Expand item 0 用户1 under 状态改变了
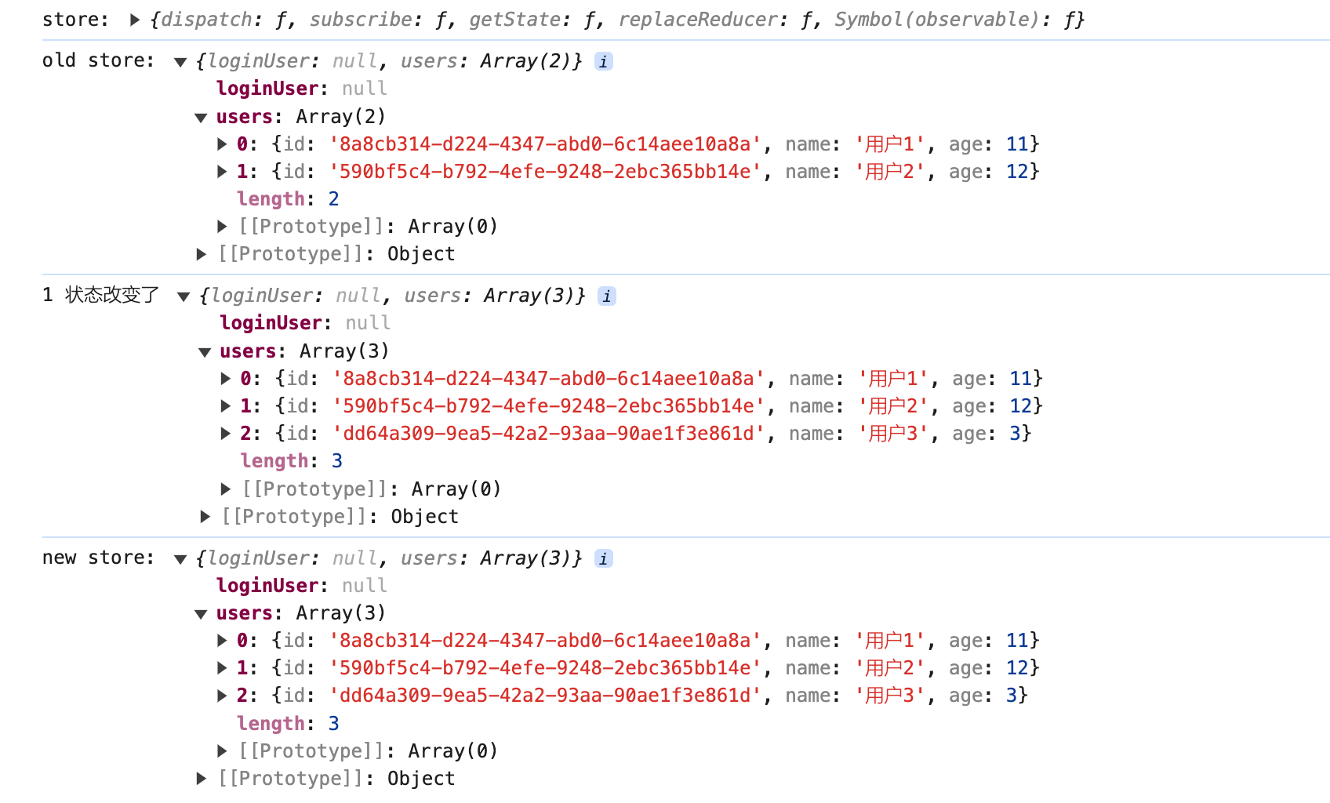 [x=225, y=379]
